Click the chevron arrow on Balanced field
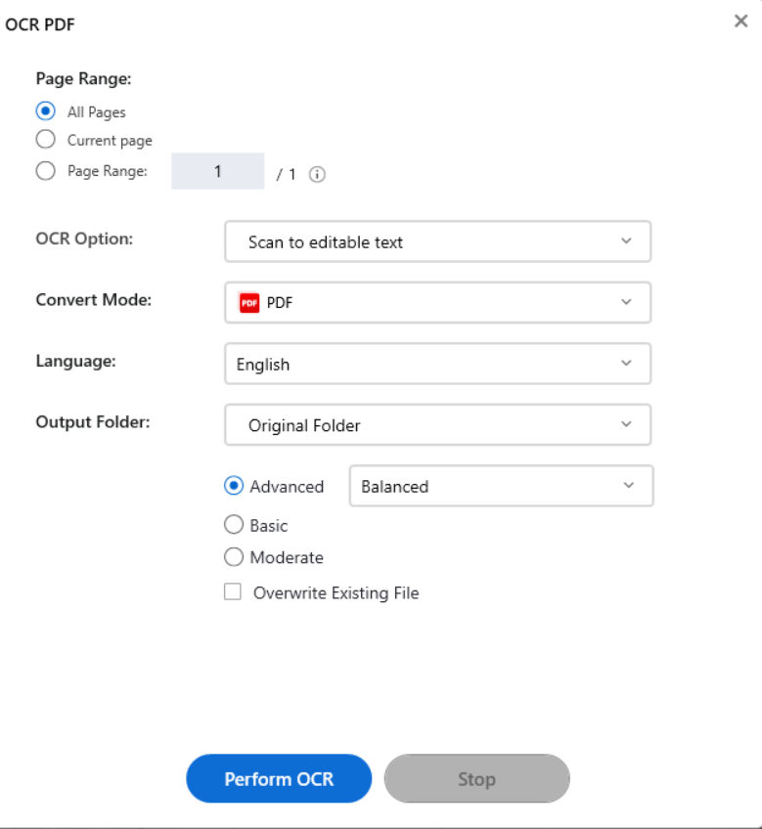762x829 pixels. point(629,486)
